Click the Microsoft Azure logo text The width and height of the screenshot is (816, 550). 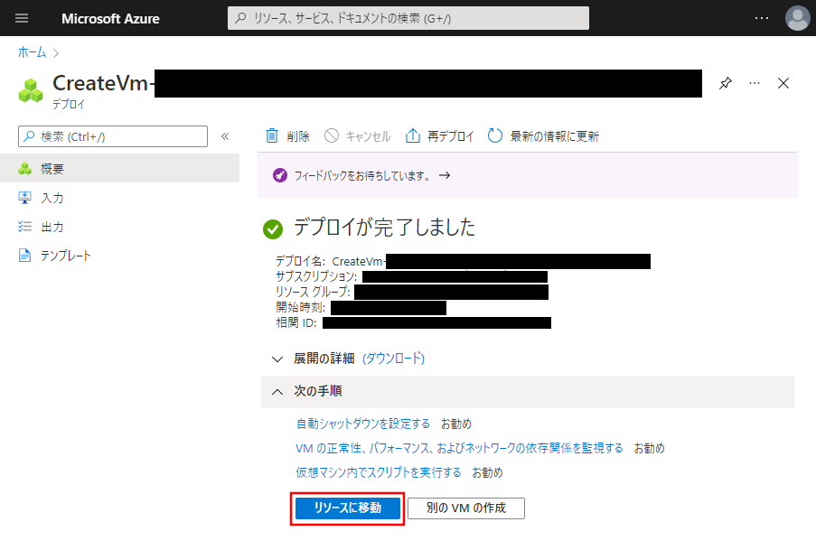(x=110, y=19)
